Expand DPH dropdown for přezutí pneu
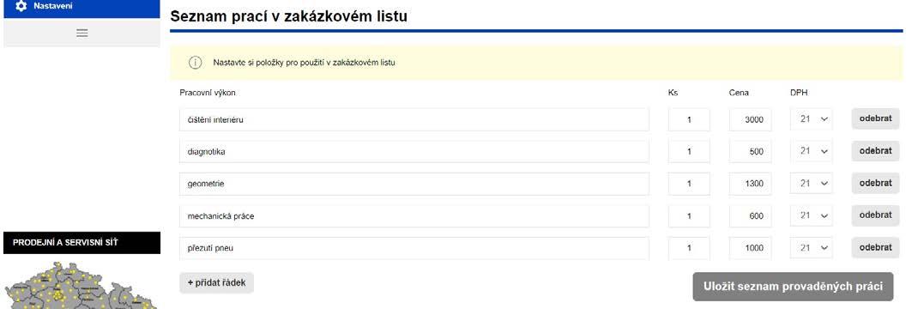Viewport: 912px width, 309px height. coord(812,248)
